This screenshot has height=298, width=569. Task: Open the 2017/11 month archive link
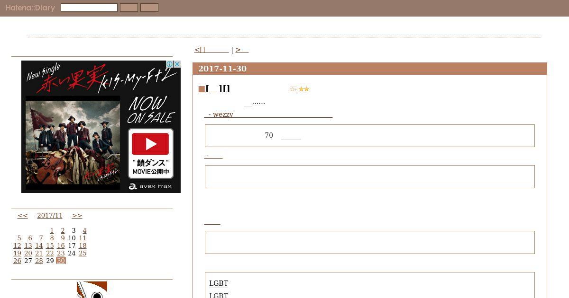(x=50, y=216)
